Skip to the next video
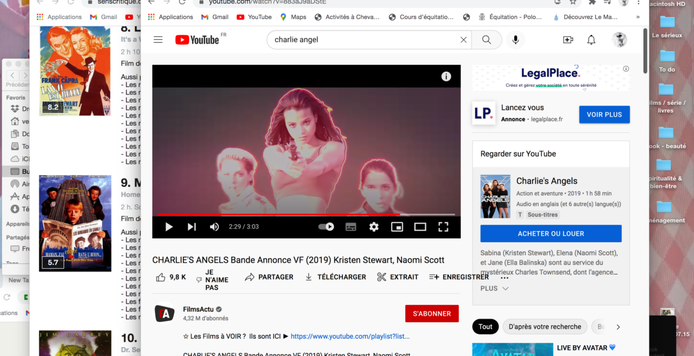 [192, 227]
